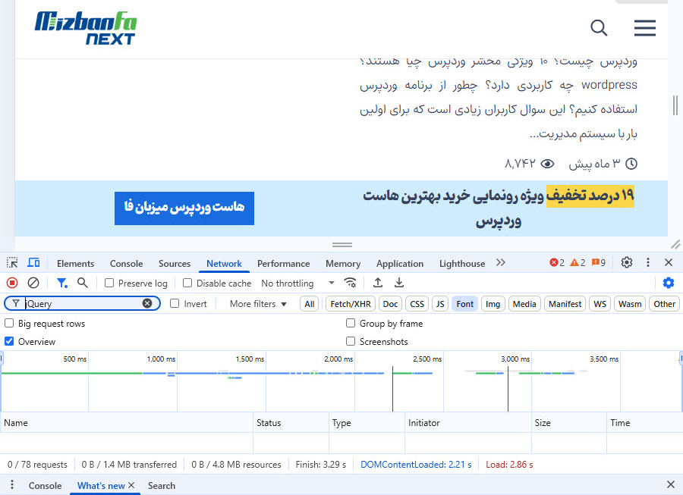Activate the inspect element picker icon
Viewport: 683px width, 495px height.
tap(12, 263)
